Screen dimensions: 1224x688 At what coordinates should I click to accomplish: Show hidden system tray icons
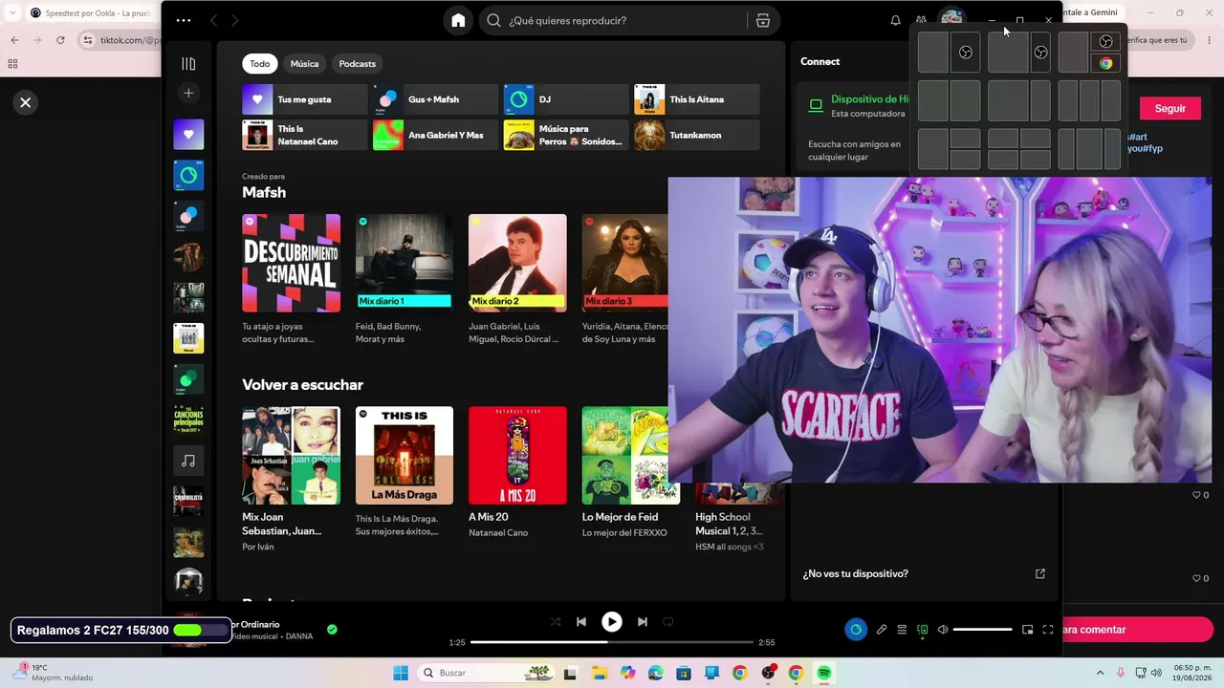pyautogui.click(x=1100, y=673)
